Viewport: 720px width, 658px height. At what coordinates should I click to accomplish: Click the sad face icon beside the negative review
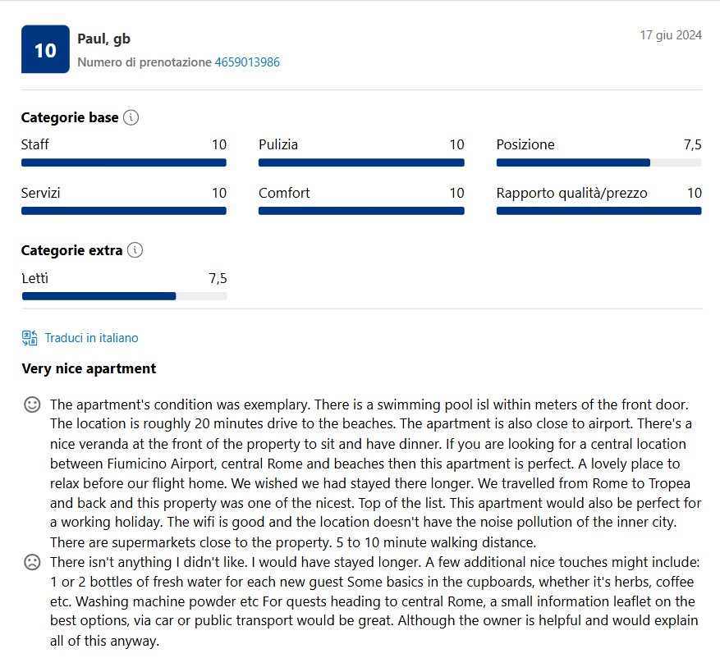[x=32, y=562]
